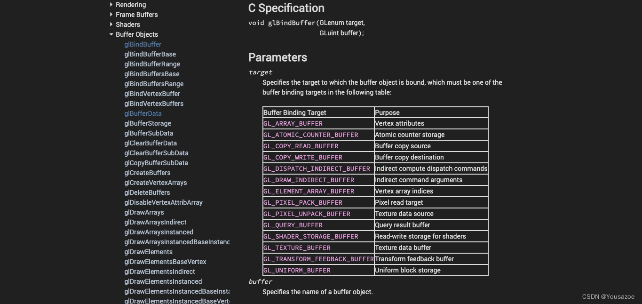
Task: Click GL_ARRAY_BUFFER in the table
Action: (293, 123)
